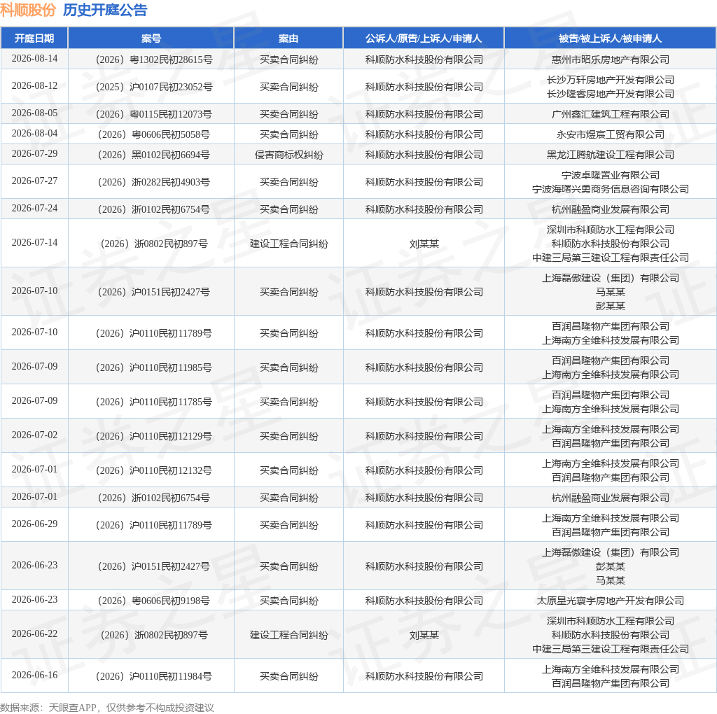Click the 被告/被上诉人/被申请人 column header

[x=610, y=38]
